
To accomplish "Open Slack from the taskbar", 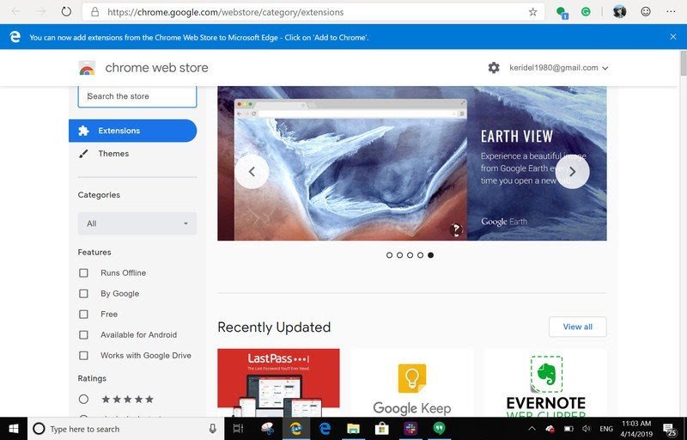I will 410,429.
